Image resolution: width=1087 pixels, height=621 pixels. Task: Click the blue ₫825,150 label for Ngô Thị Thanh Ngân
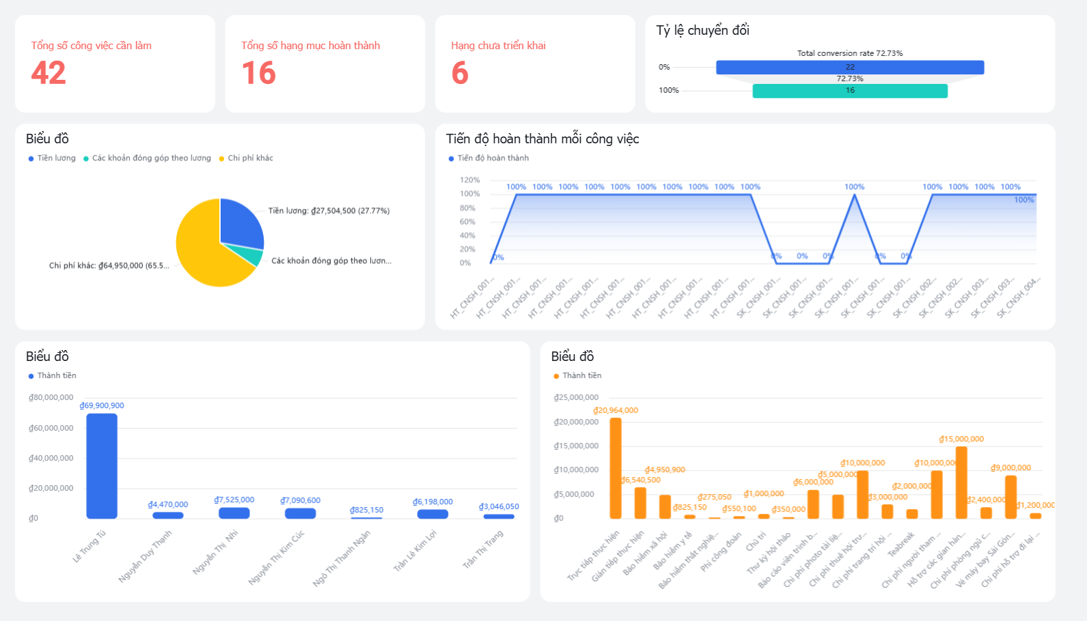(367, 510)
